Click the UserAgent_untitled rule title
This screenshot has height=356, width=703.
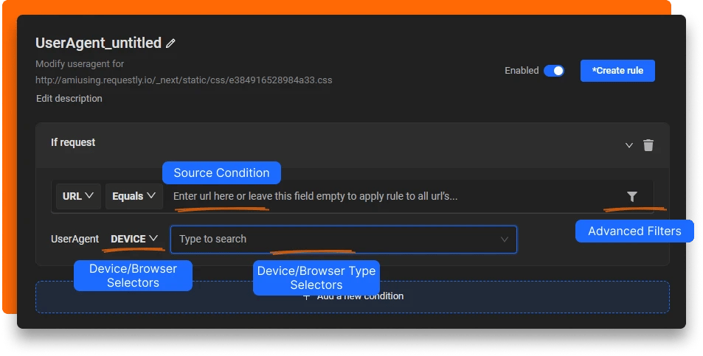pos(98,43)
